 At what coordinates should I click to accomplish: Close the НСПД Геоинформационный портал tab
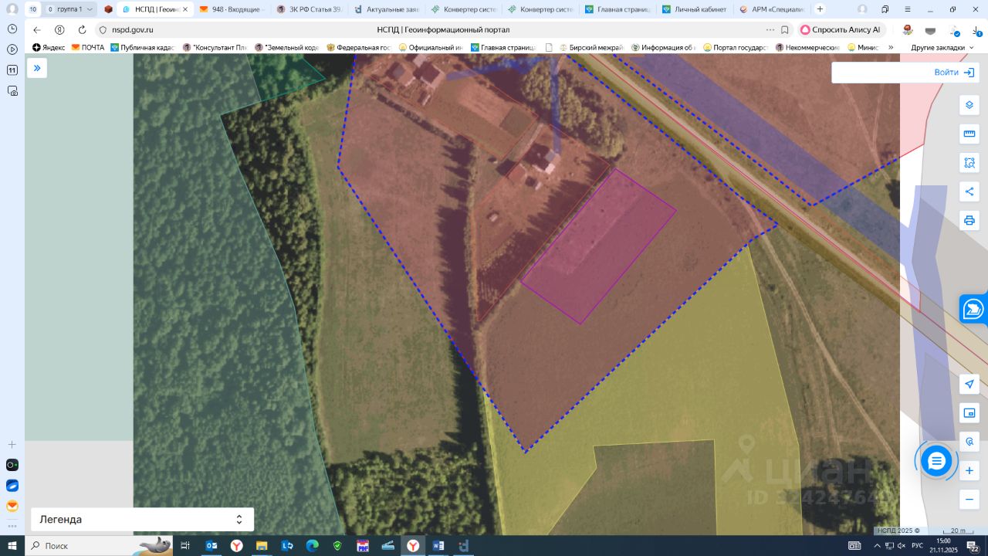tap(185, 9)
